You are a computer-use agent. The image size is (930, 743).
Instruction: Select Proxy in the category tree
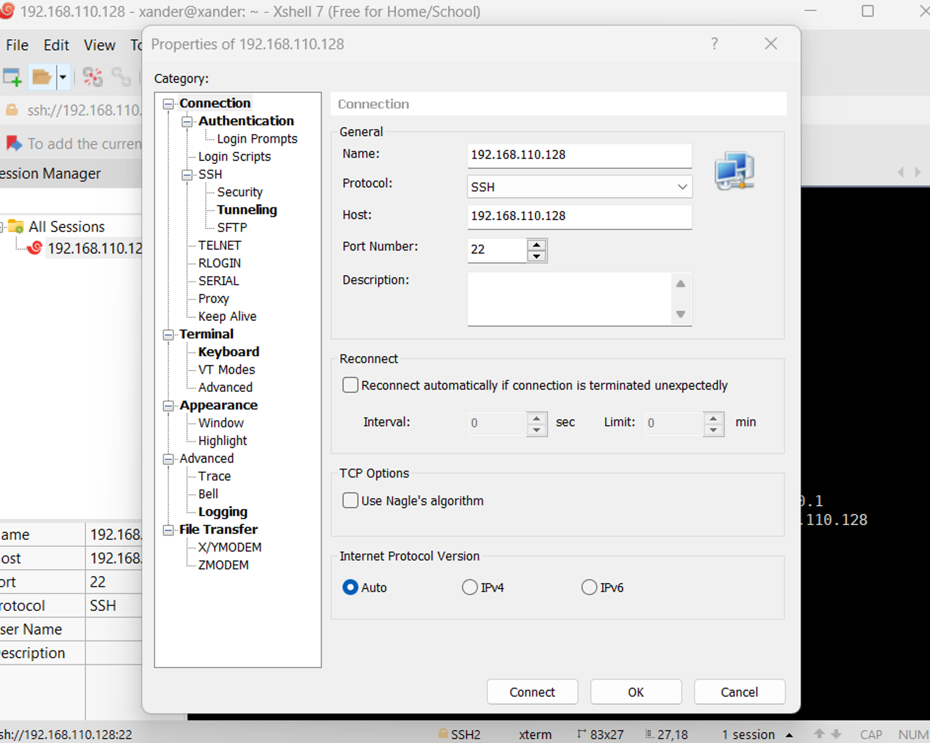[x=213, y=299]
